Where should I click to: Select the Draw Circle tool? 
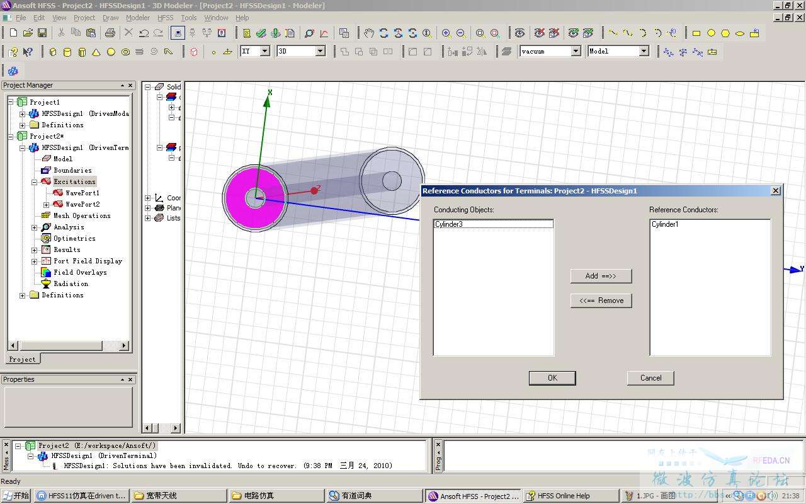[711, 33]
